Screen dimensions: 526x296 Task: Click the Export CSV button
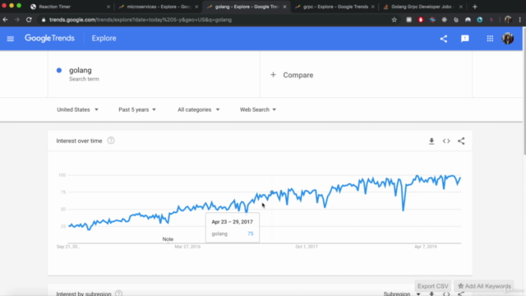coord(433,286)
